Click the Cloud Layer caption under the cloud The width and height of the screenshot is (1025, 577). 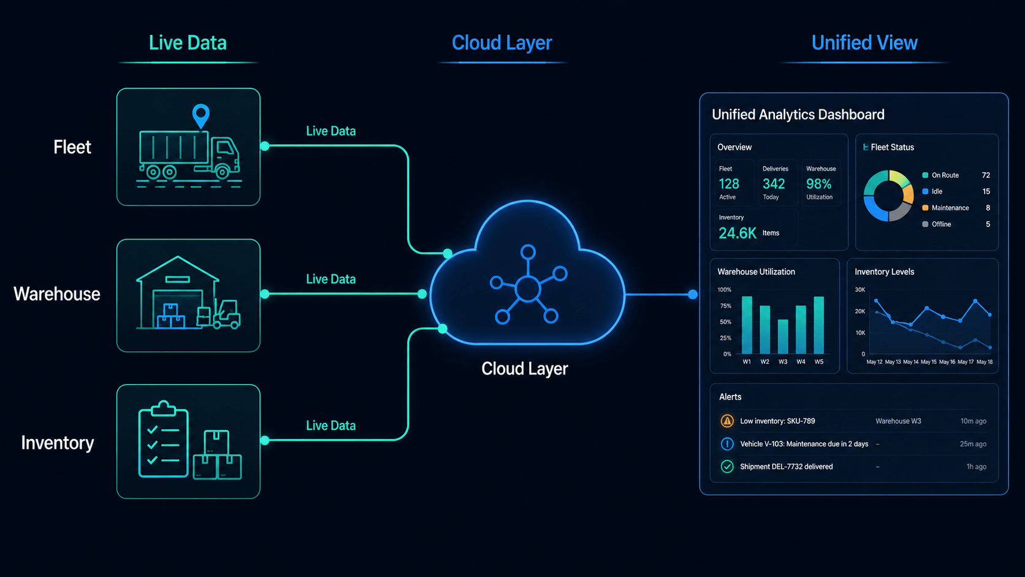(525, 369)
